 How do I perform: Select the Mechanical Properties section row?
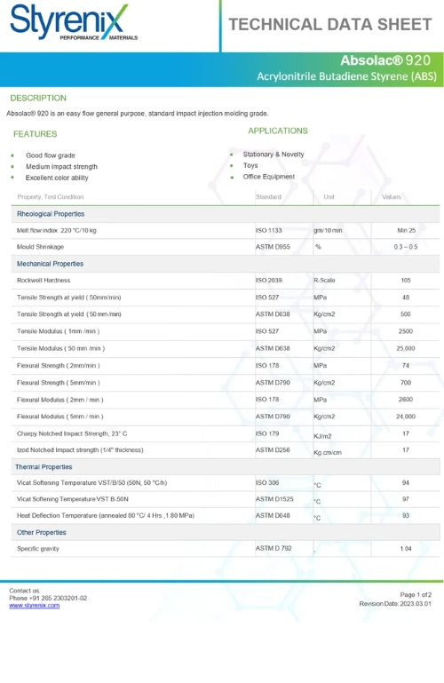226,264
